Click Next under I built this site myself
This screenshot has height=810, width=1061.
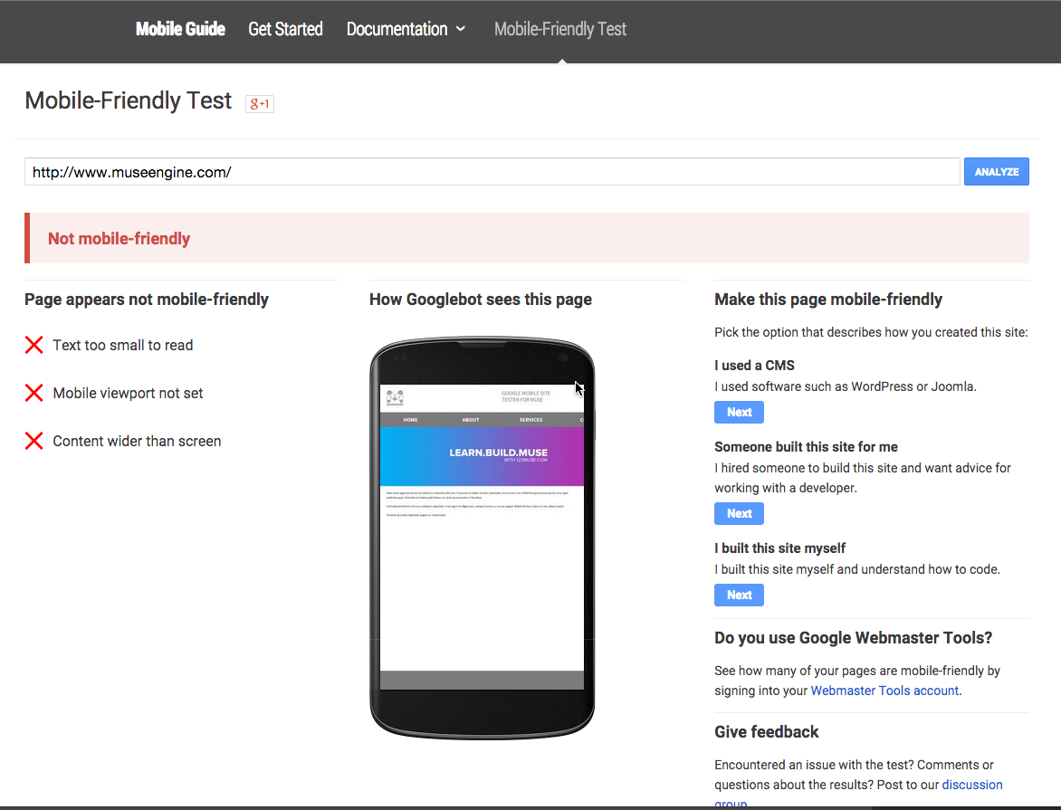739,595
